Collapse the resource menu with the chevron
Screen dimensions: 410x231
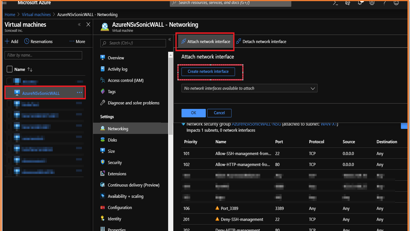coord(170,39)
